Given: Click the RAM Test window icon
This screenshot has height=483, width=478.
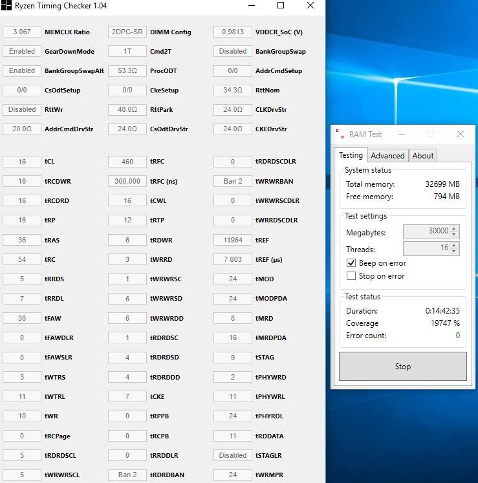Looking at the screenshot, I should click(x=340, y=134).
